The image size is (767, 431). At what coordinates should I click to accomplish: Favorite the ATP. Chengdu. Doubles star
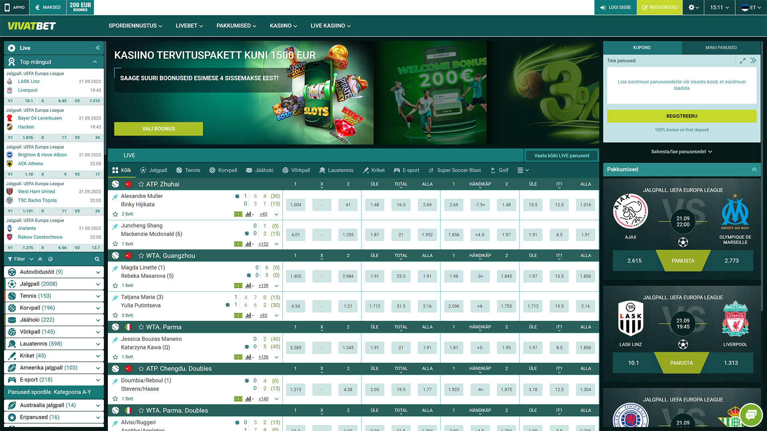[x=141, y=368]
